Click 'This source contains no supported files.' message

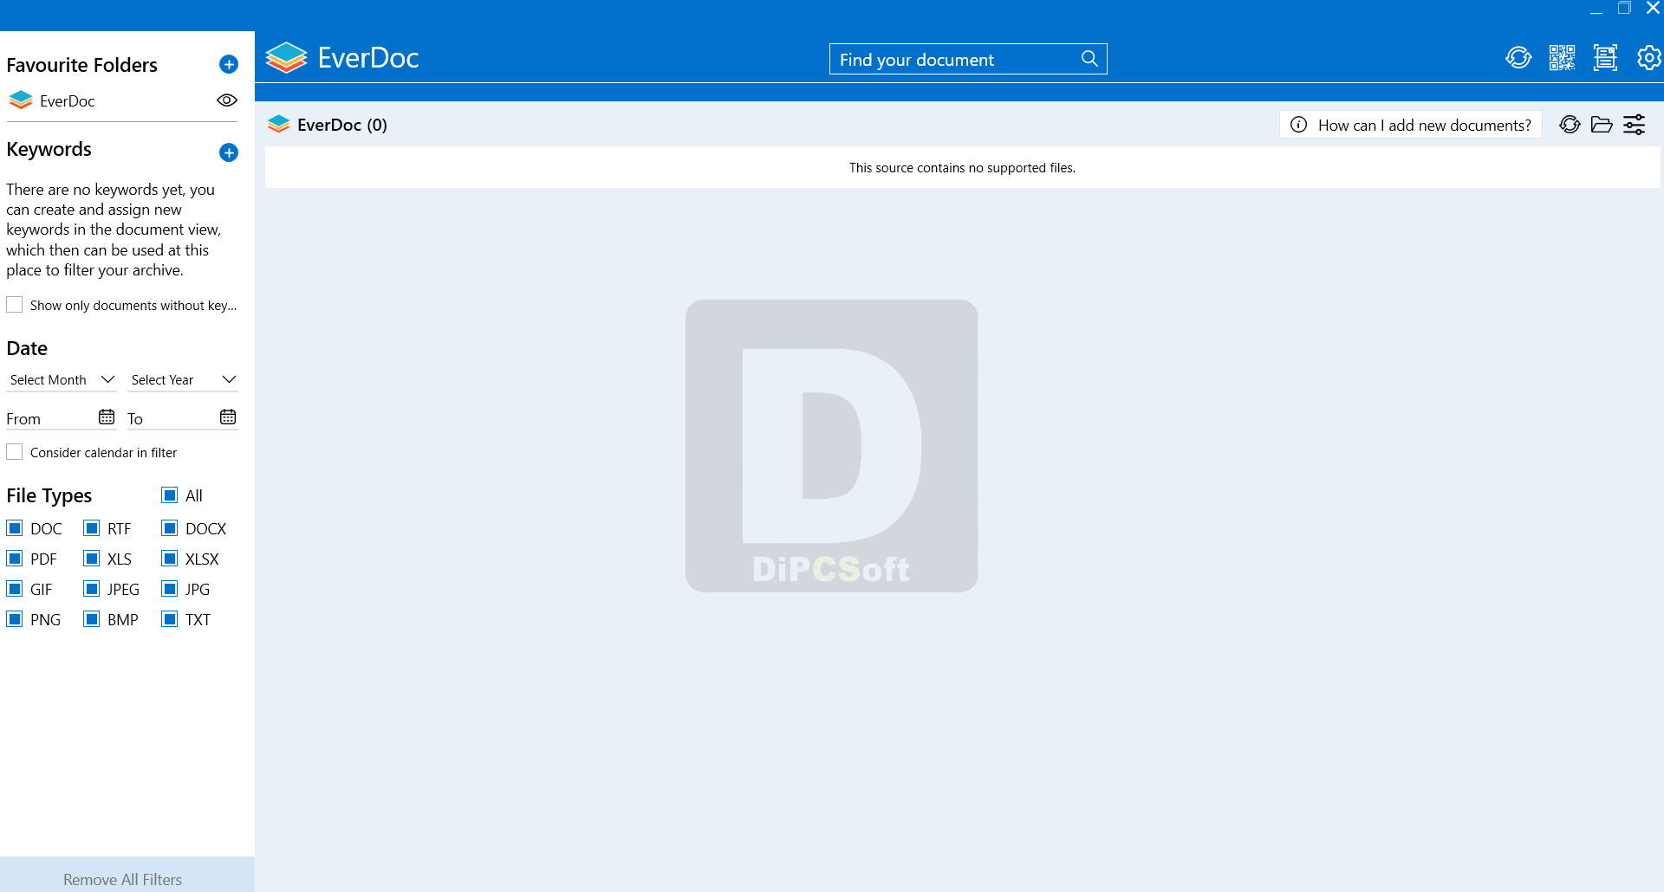(962, 168)
